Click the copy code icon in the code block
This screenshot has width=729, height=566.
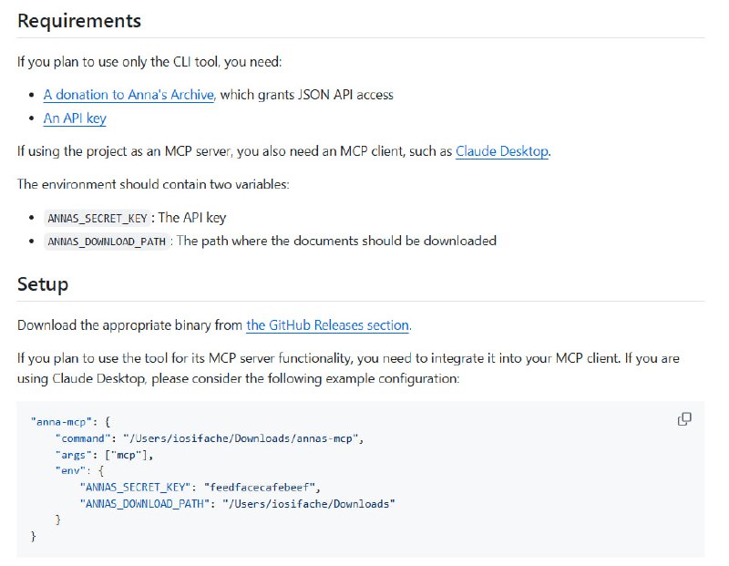[x=684, y=419]
